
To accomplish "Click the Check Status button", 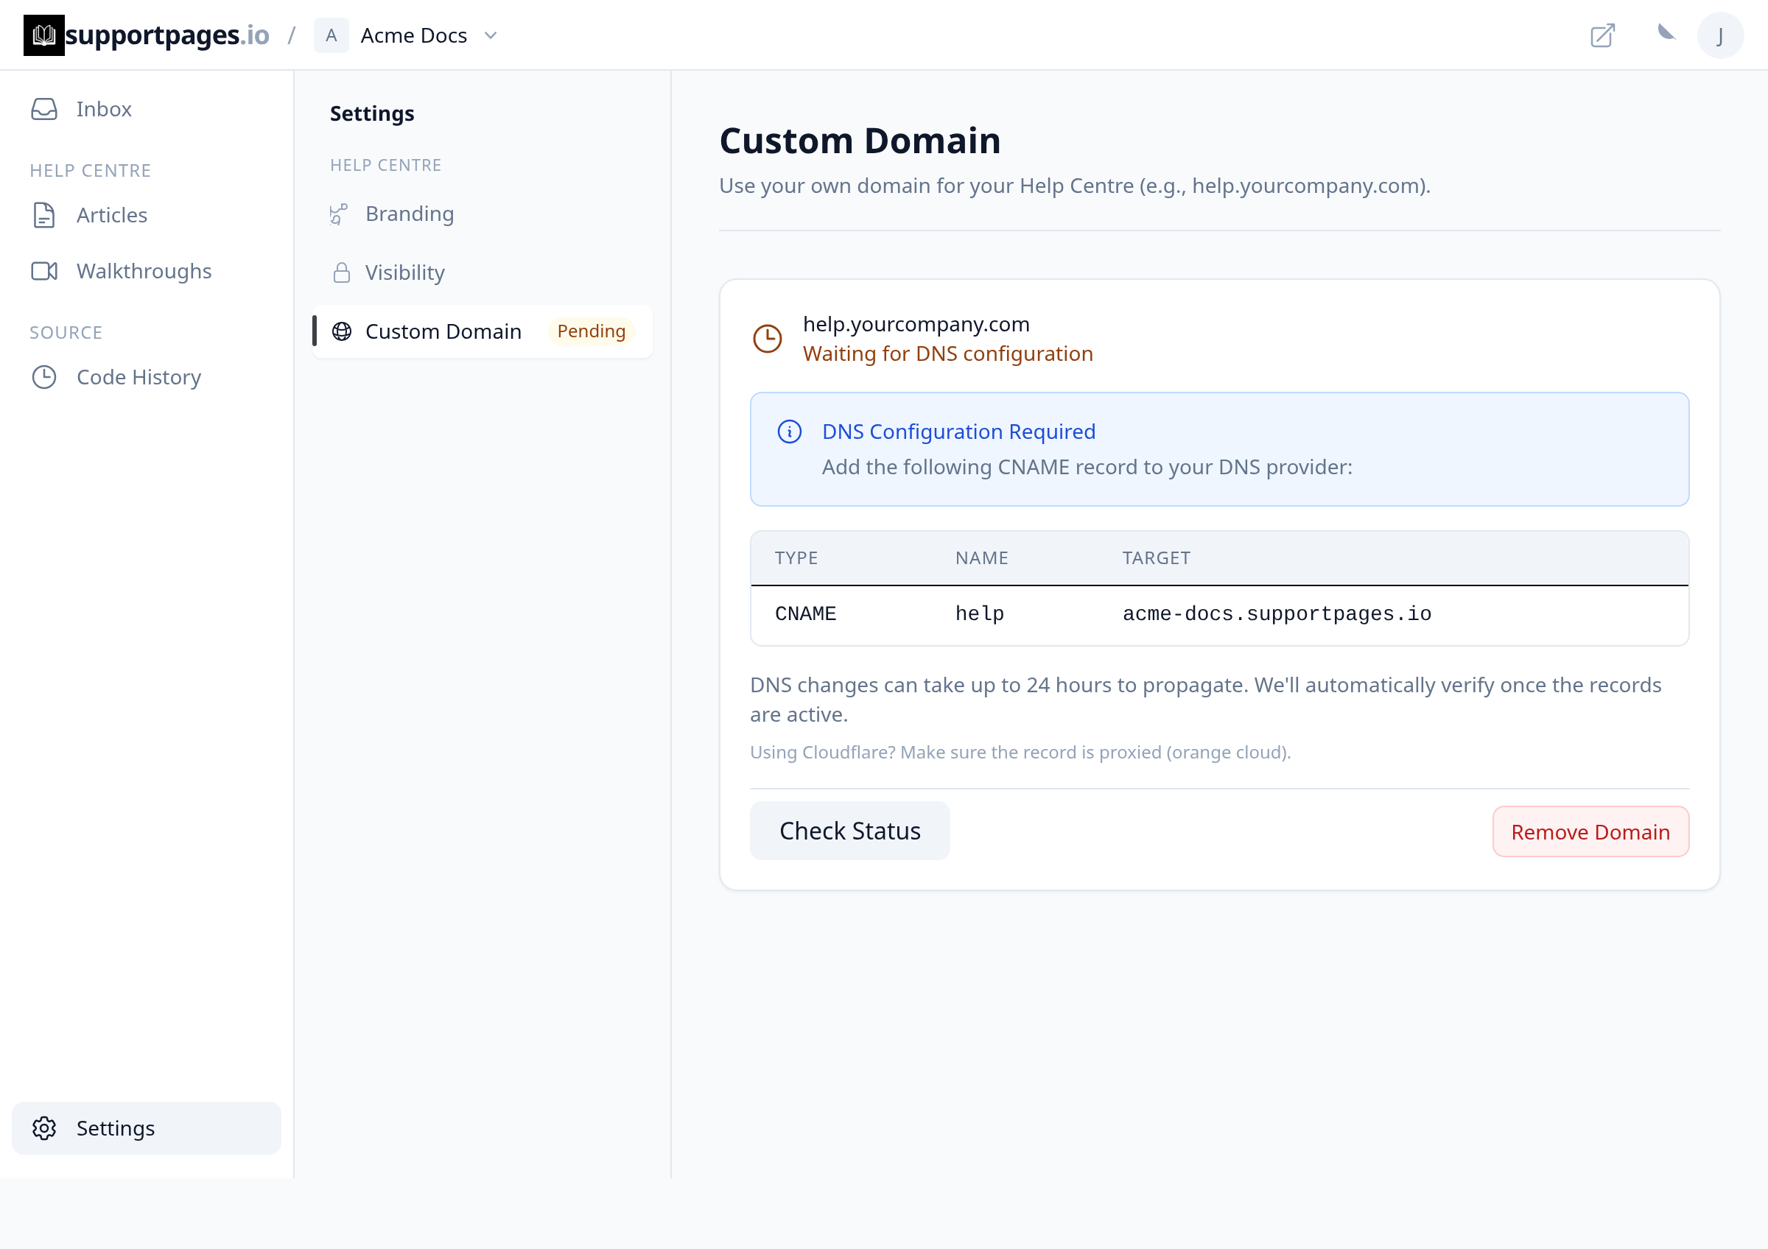I will 850,831.
